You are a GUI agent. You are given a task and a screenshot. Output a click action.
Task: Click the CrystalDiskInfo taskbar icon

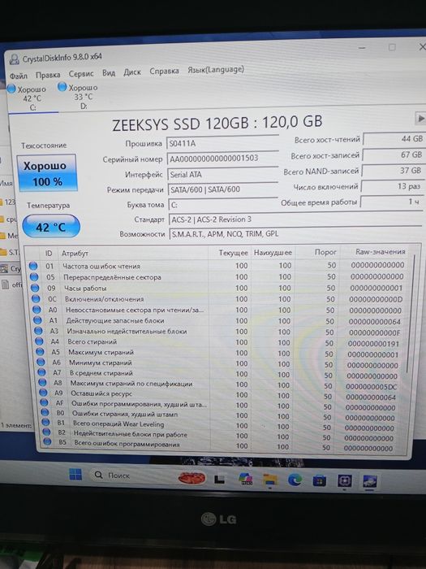click(369, 481)
